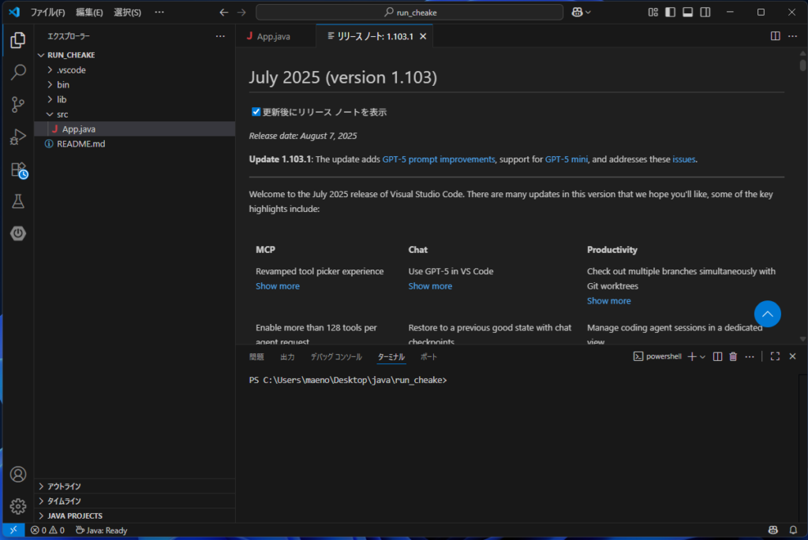The width and height of the screenshot is (808, 540).
Task: Open the Accounts icon in activity bar
Action: (18, 474)
